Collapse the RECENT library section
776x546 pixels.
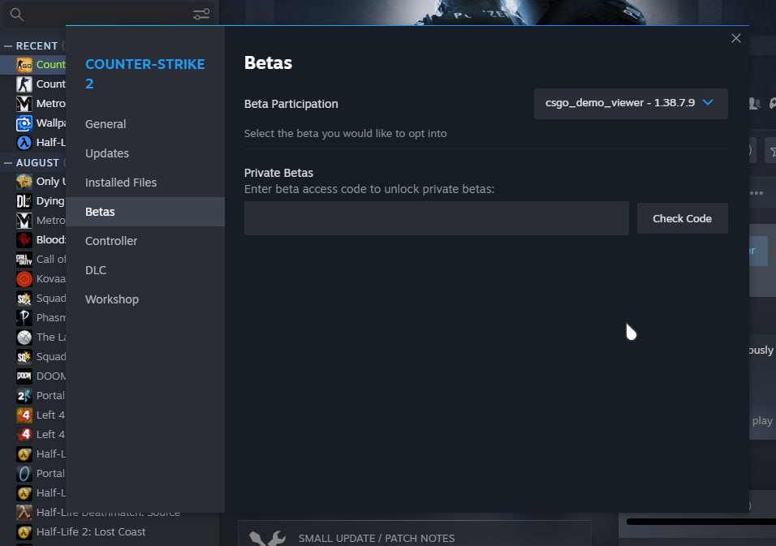point(8,46)
